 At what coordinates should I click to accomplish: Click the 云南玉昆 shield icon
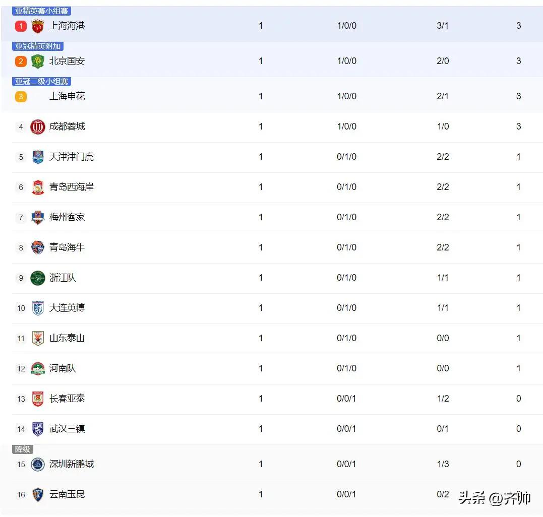[38, 494]
